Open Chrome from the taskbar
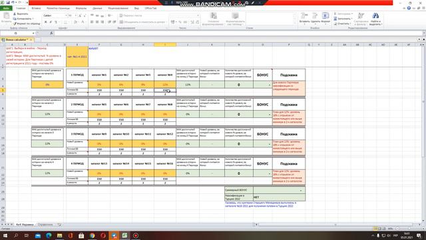Image resolution: width=426 pixels, height=240 pixels. tap(92, 235)
